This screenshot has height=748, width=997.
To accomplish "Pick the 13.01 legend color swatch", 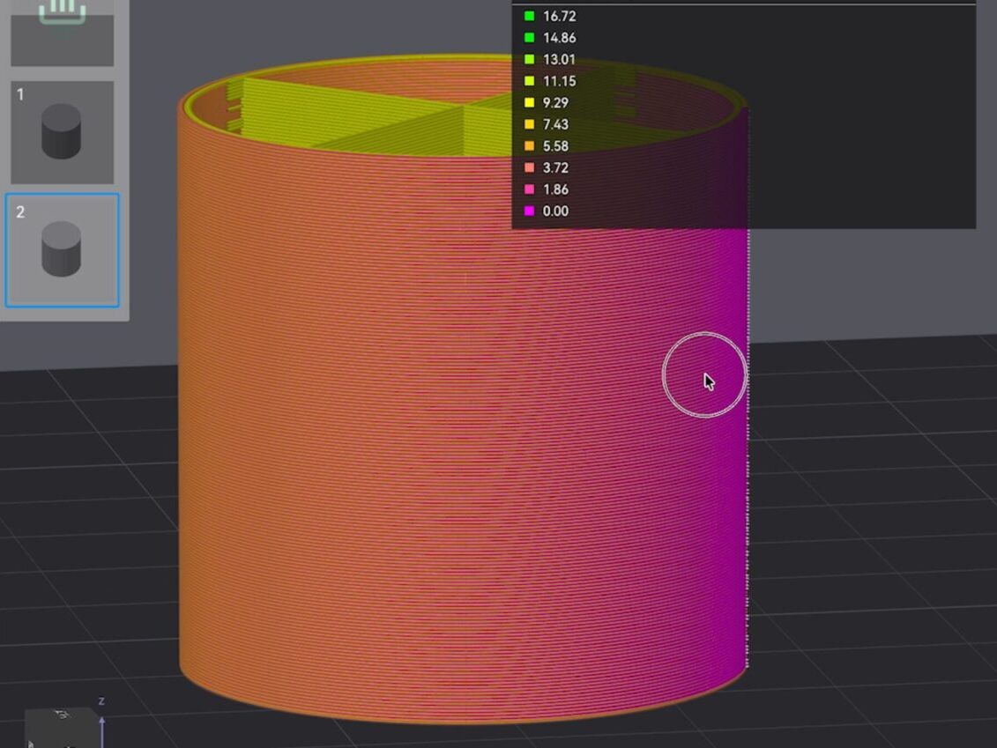I will pyautogui.click(x=529, y=59).
